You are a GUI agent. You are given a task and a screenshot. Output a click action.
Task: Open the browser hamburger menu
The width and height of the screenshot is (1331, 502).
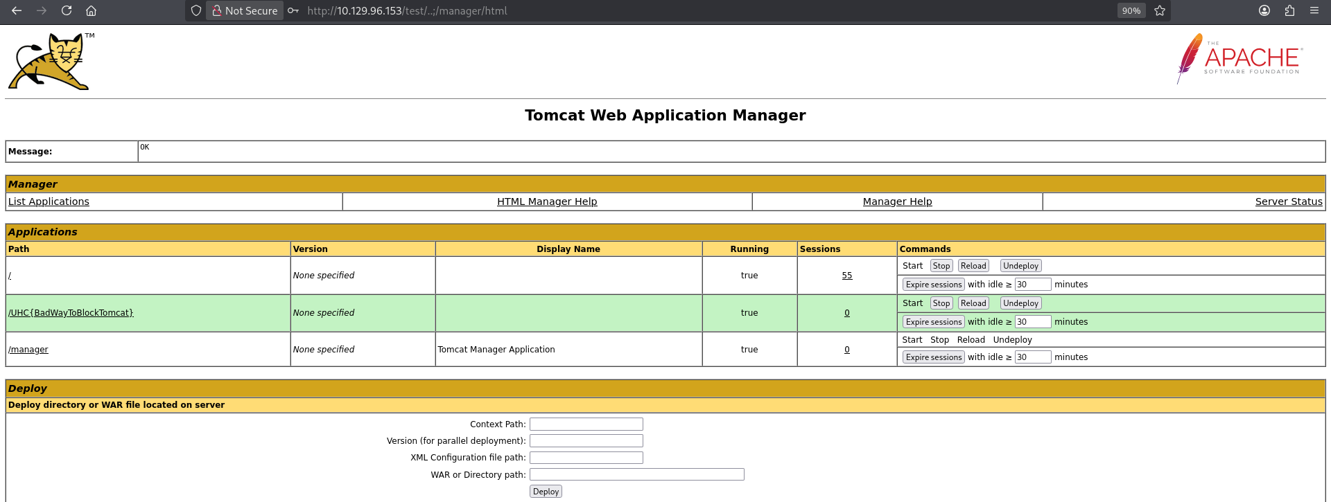click(x=1314, y=10)
